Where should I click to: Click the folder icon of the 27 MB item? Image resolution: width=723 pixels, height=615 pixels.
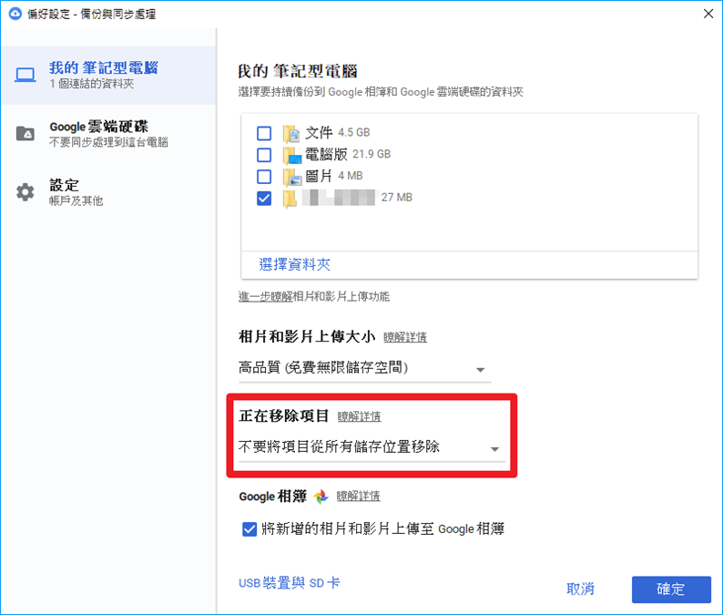coord(290,199)
